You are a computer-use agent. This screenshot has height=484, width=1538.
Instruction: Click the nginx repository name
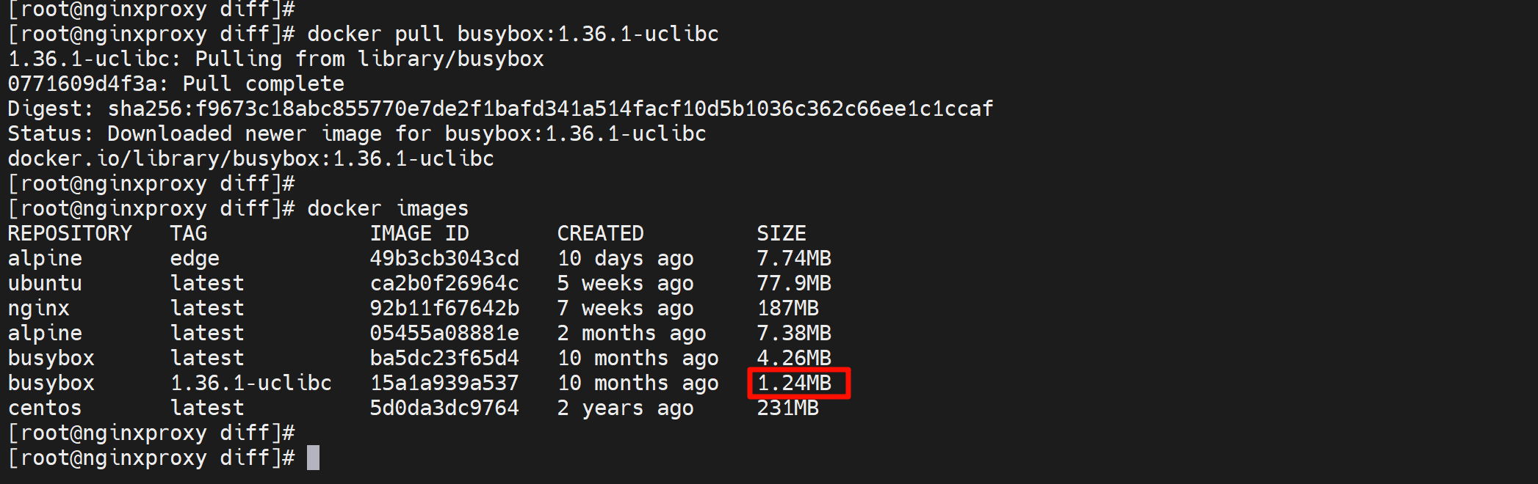point(38,308)
